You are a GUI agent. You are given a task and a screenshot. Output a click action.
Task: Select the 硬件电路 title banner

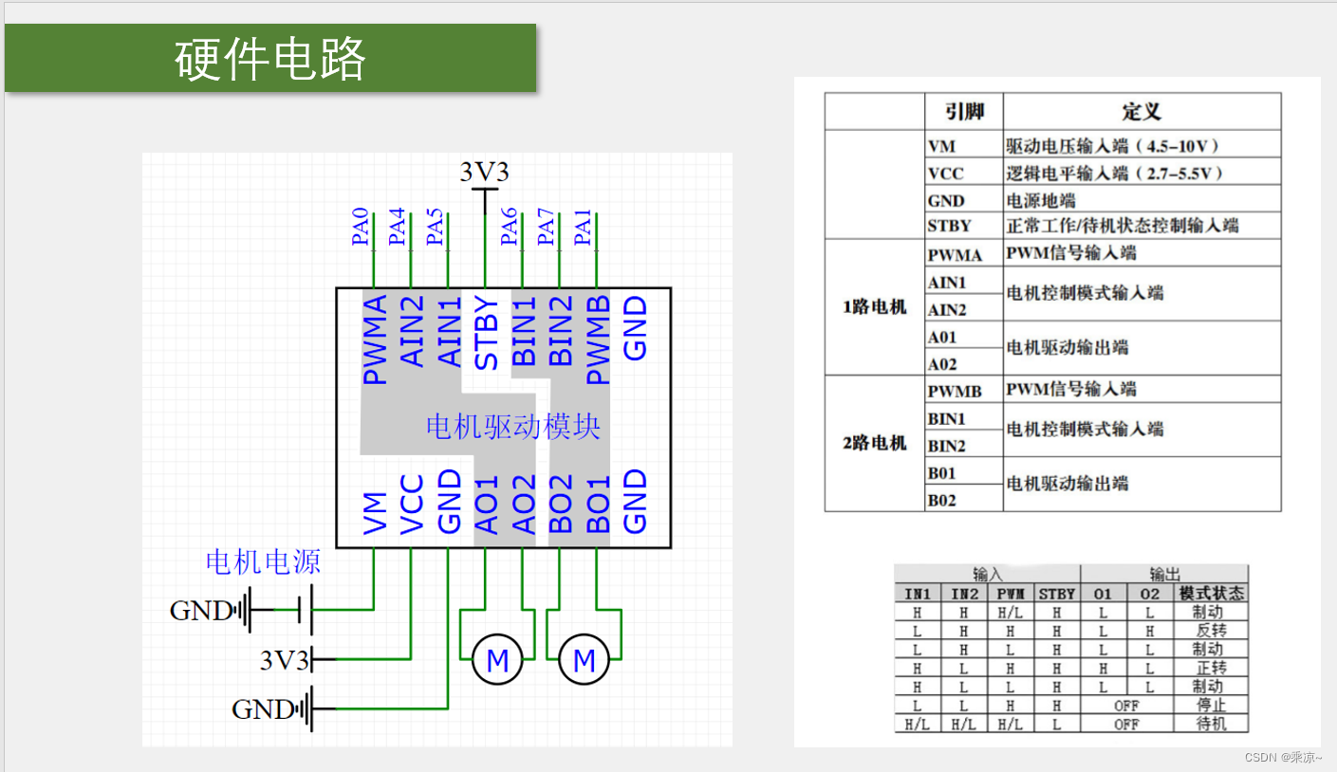270,58
